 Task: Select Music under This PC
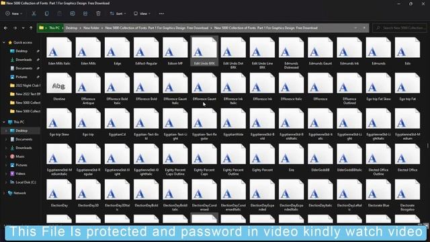pyautogui.click(x=20, y=157)
